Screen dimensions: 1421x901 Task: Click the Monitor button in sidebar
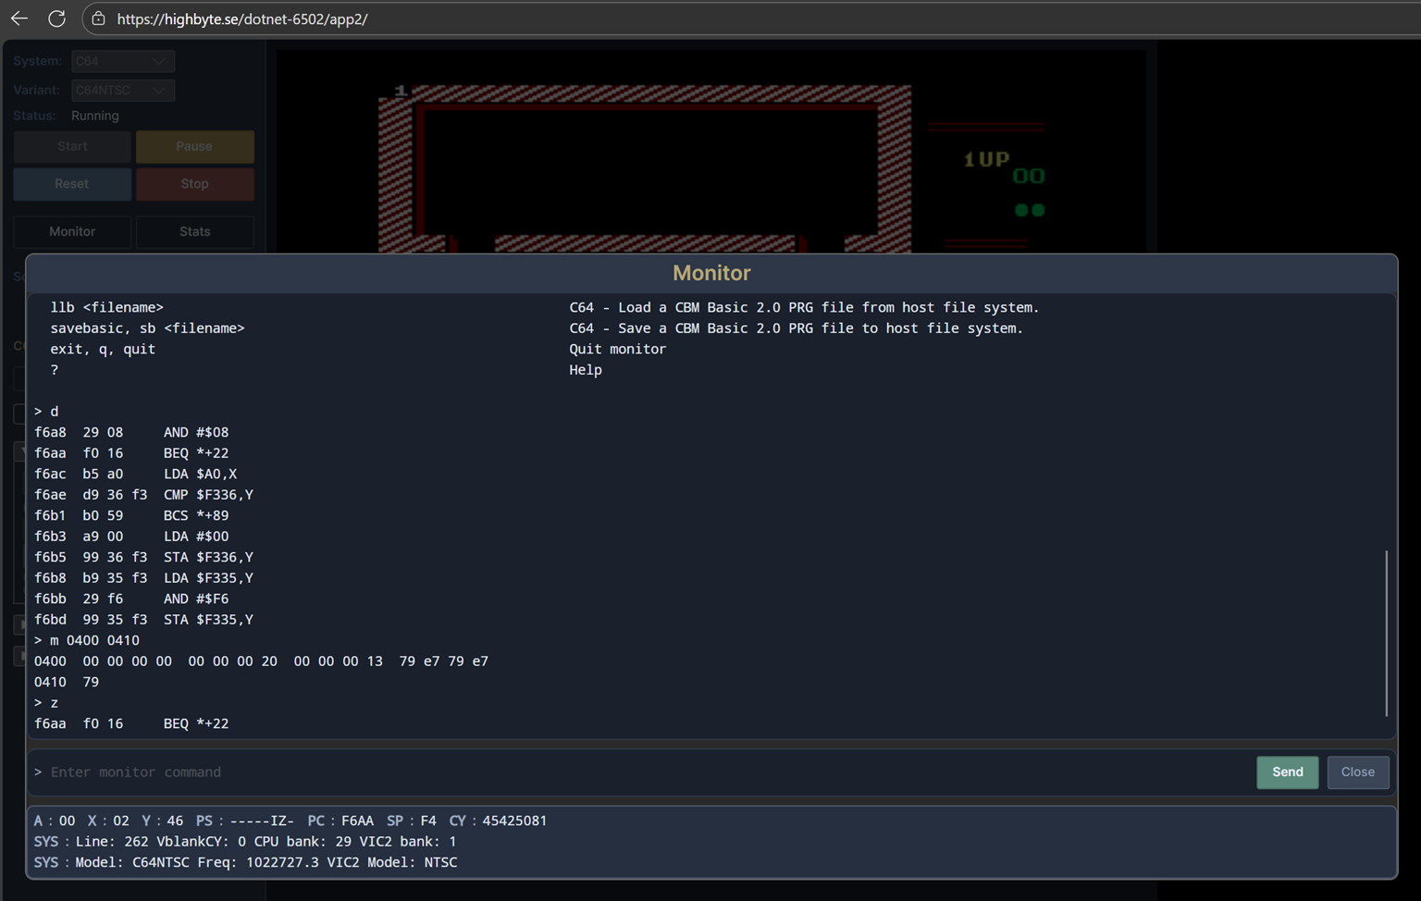pos(72,231)
